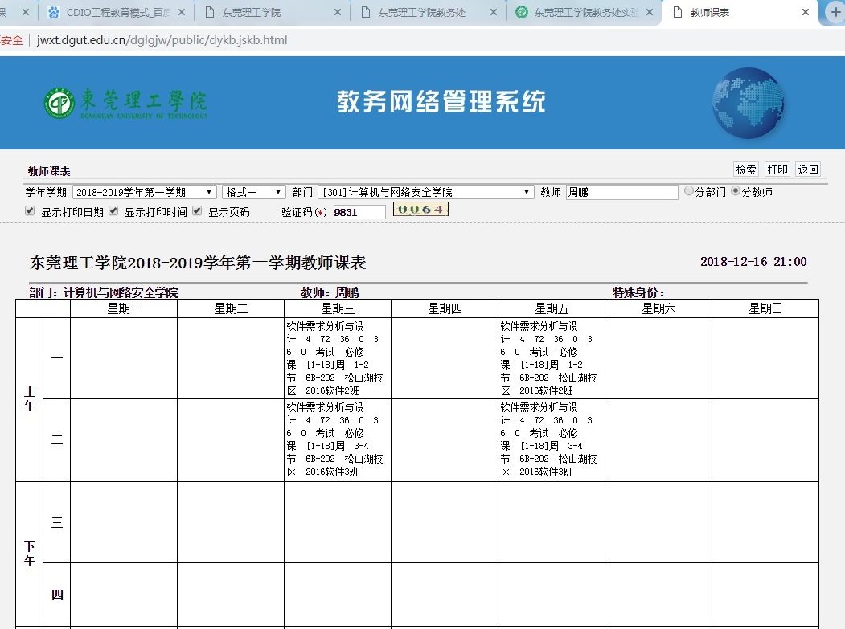The image size is (845, 629).
Task: Click the address bar URL
Action: [x=162, y=40]
